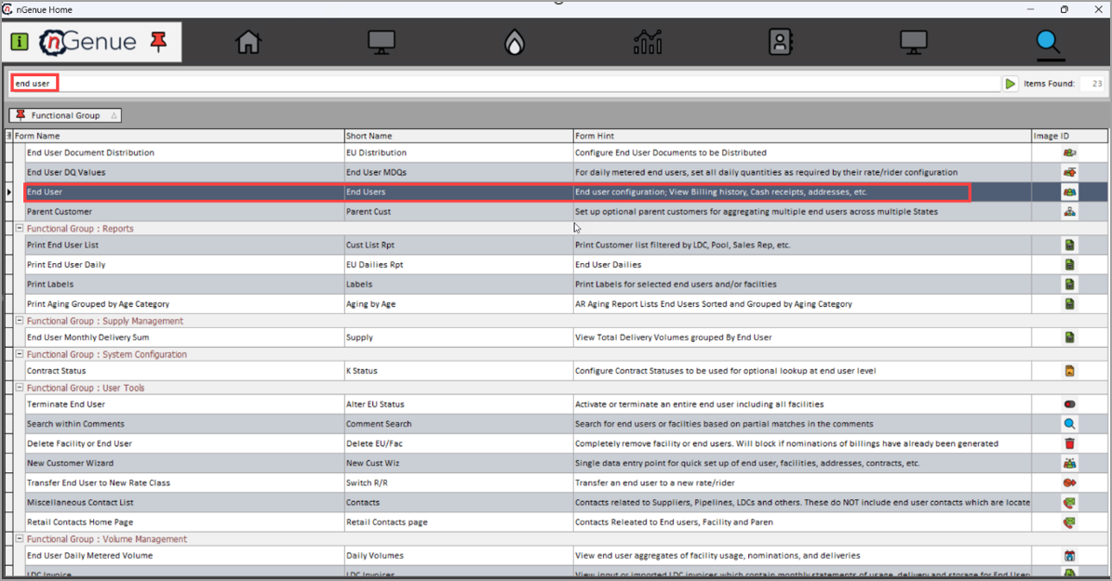Click the 'Delete EU/Fac' short name

click(372, 443)
